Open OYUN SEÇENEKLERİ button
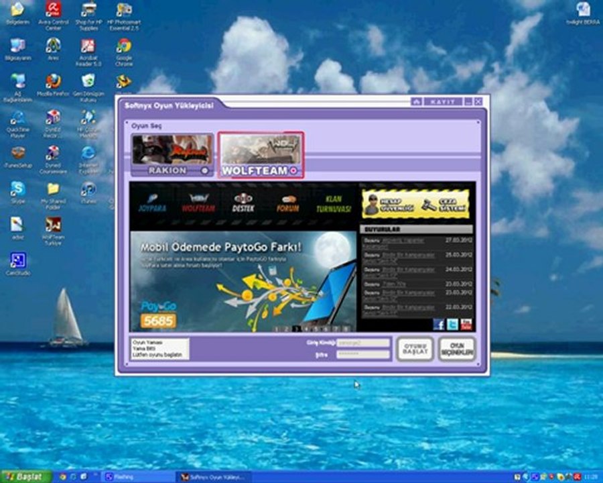603x483 pixels. (x=457, y=349)
